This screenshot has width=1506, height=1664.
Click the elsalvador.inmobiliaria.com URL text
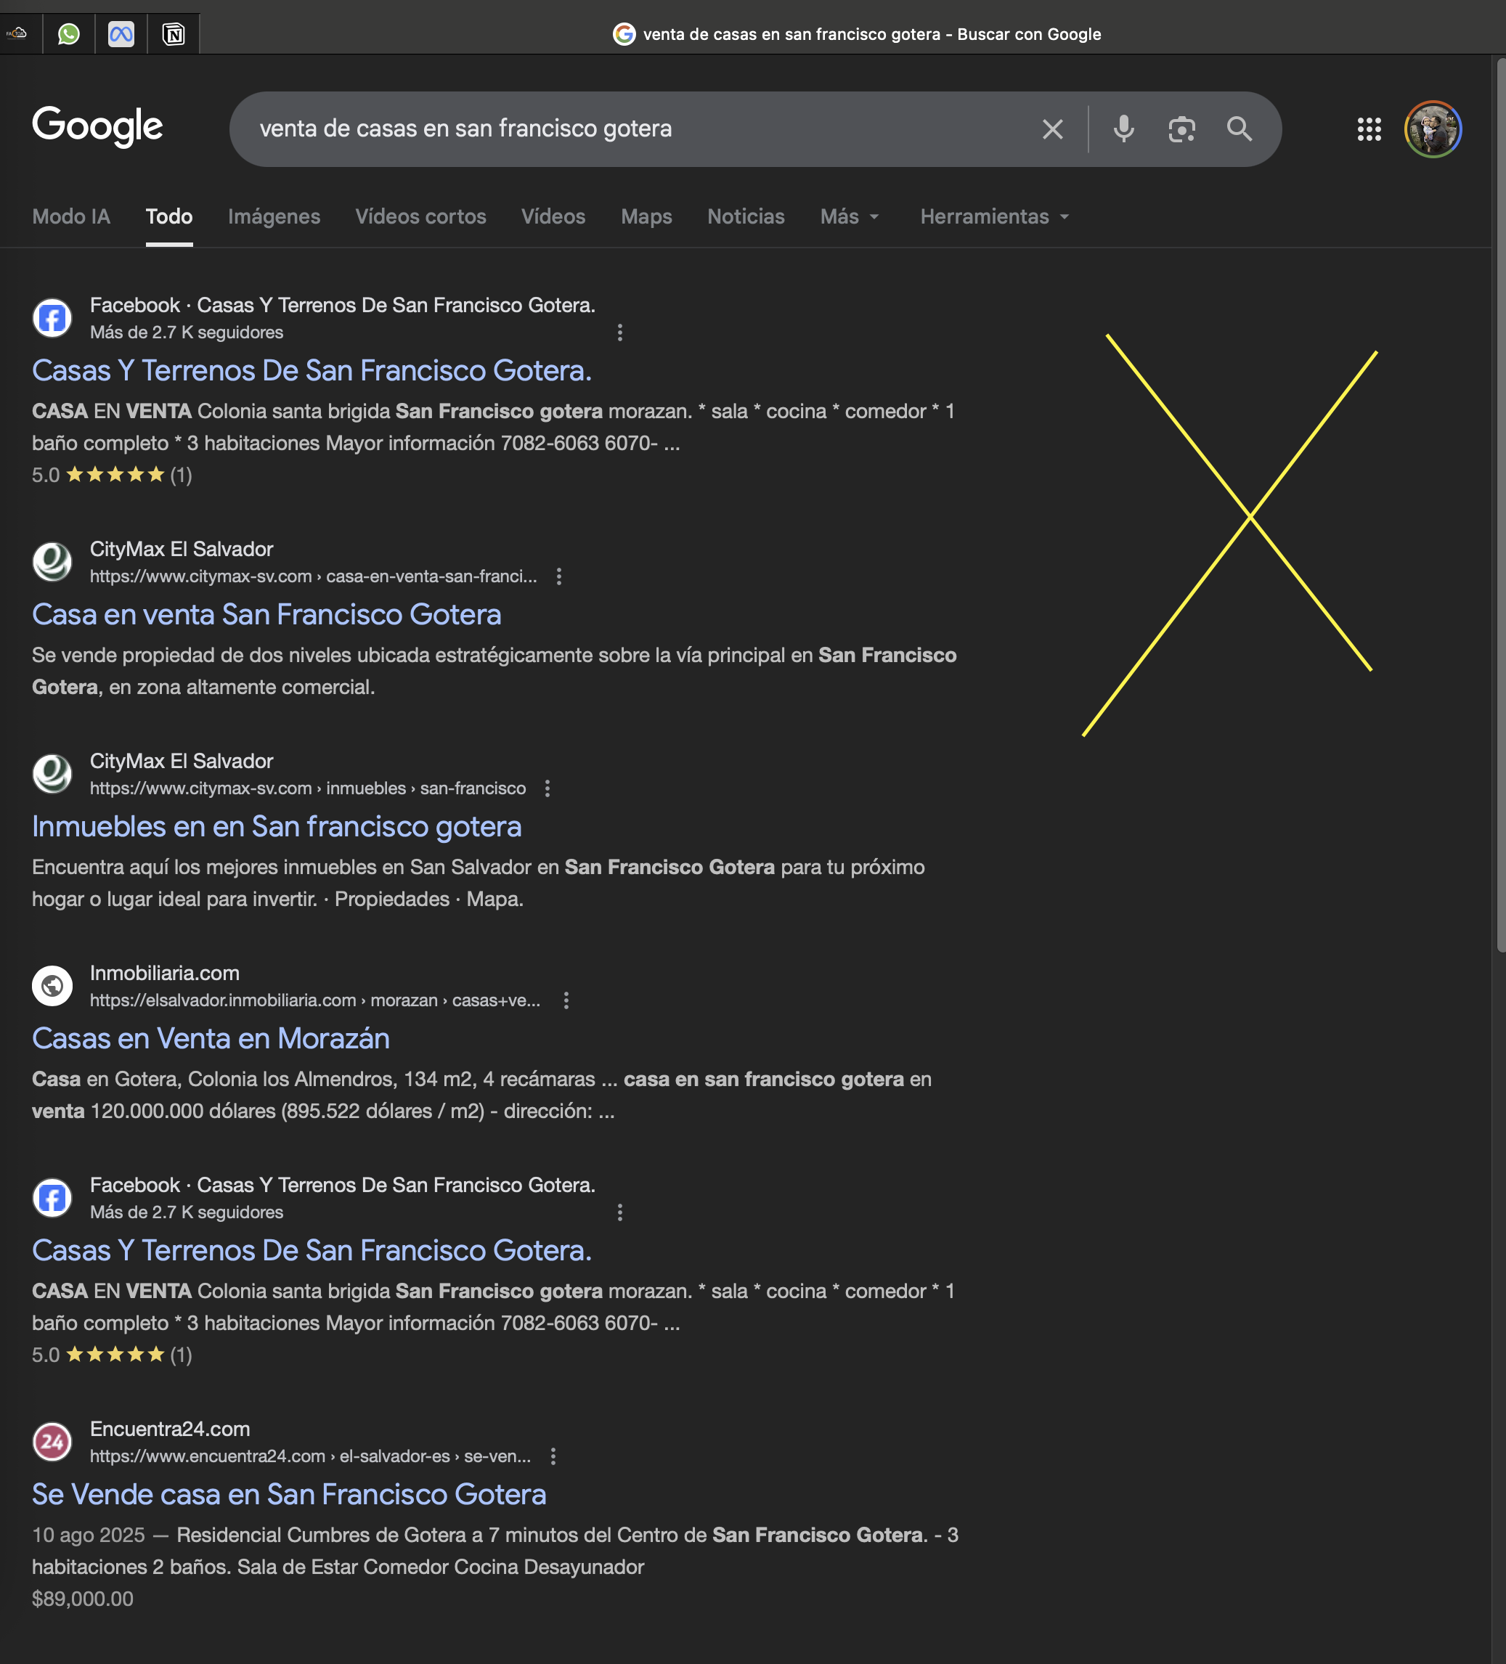tap(314, 1000)
